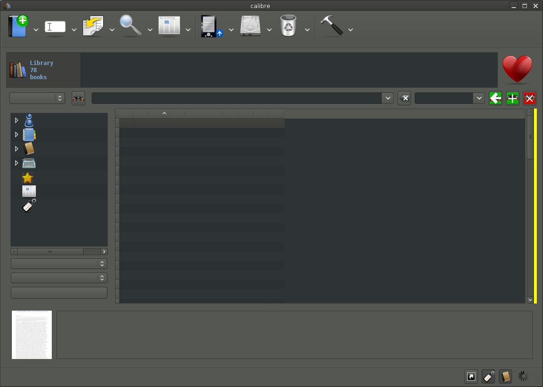This screenshot has height=387, width=543.
Task: Click the tag browser left scroll arrow
Action: pos(14,251)
